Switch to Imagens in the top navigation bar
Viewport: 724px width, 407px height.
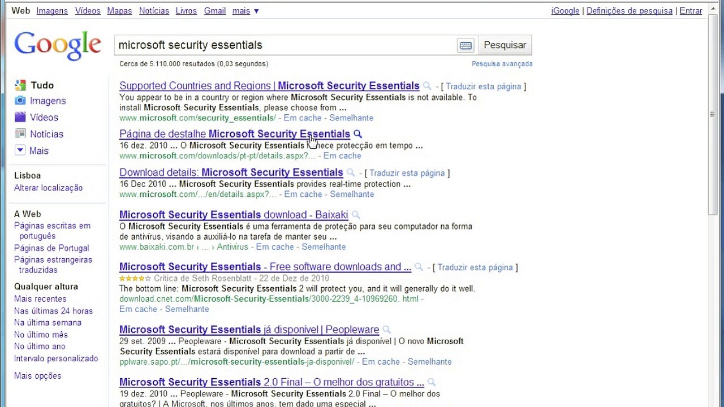point(52,11)
